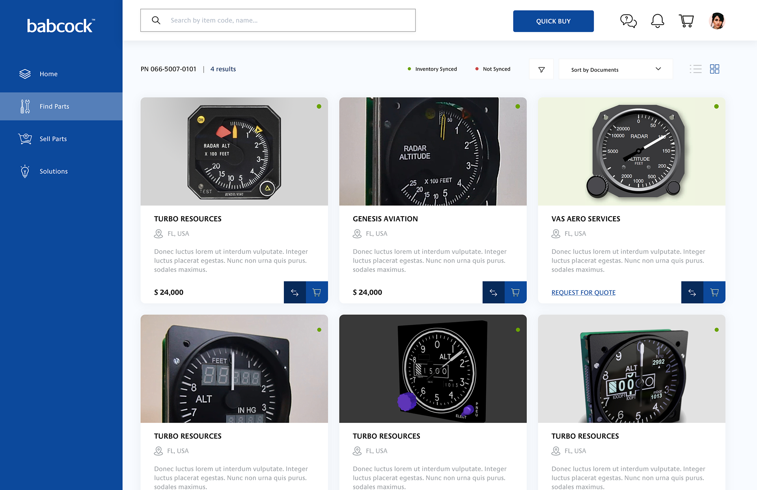Screen dimensions: 757x490
Task: Switch to list view layout
Action: point(695,69)
